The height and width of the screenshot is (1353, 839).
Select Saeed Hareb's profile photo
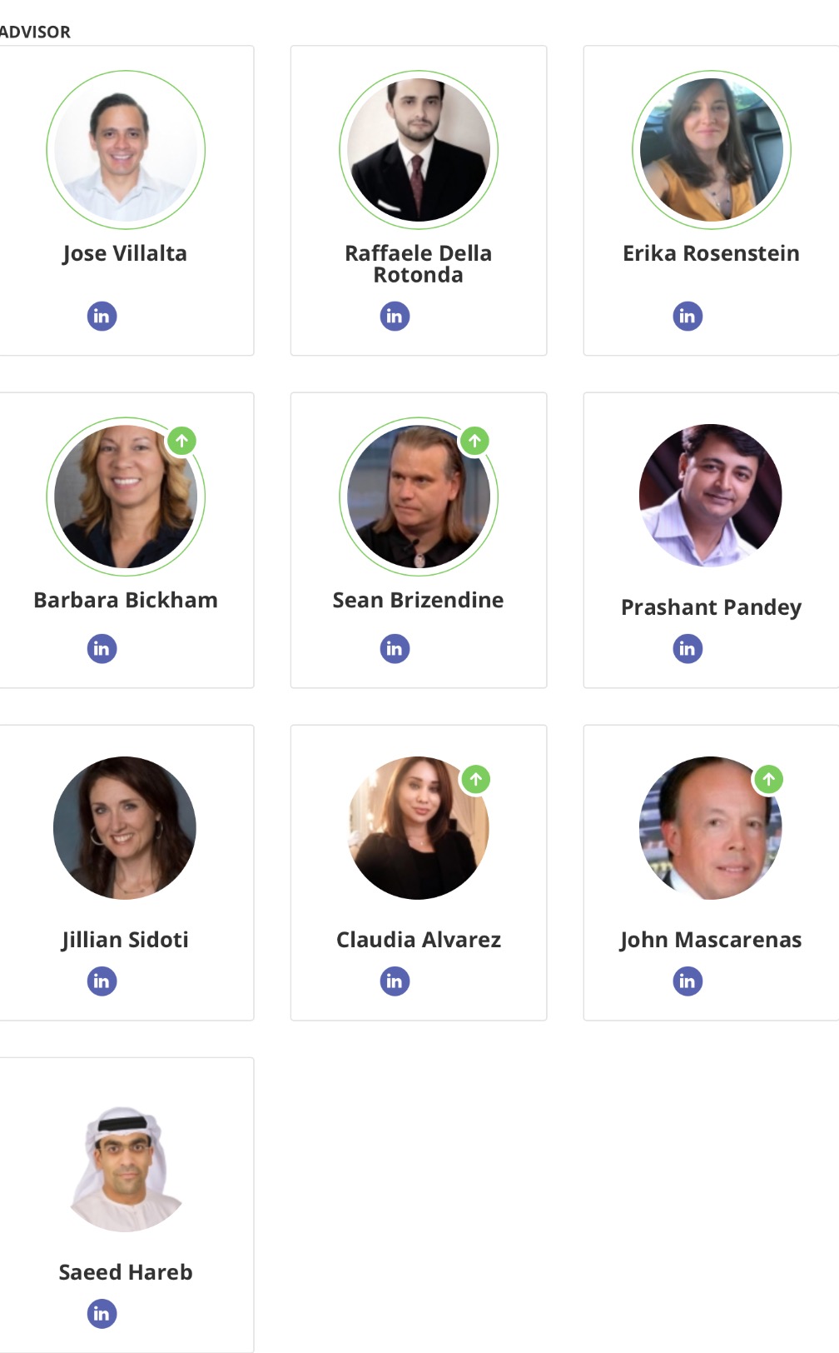126,1169
